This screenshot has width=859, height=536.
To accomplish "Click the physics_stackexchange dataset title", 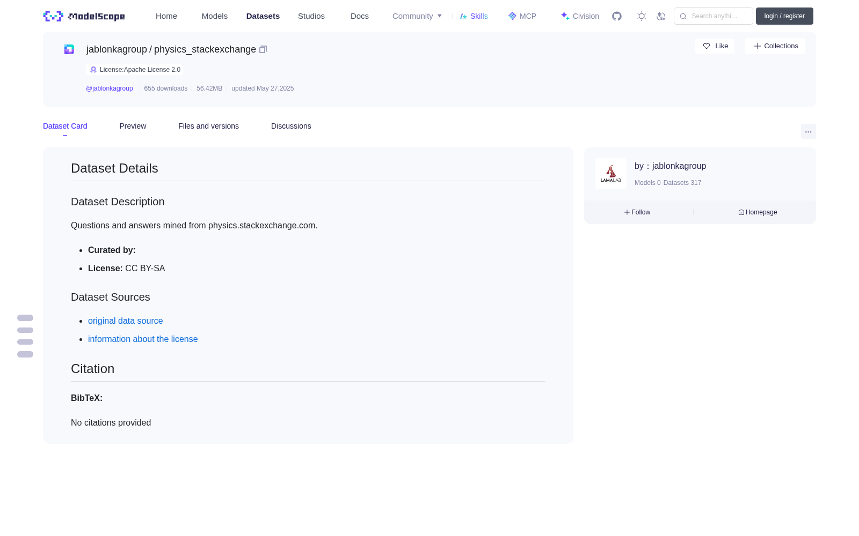I will coord(205,49).
